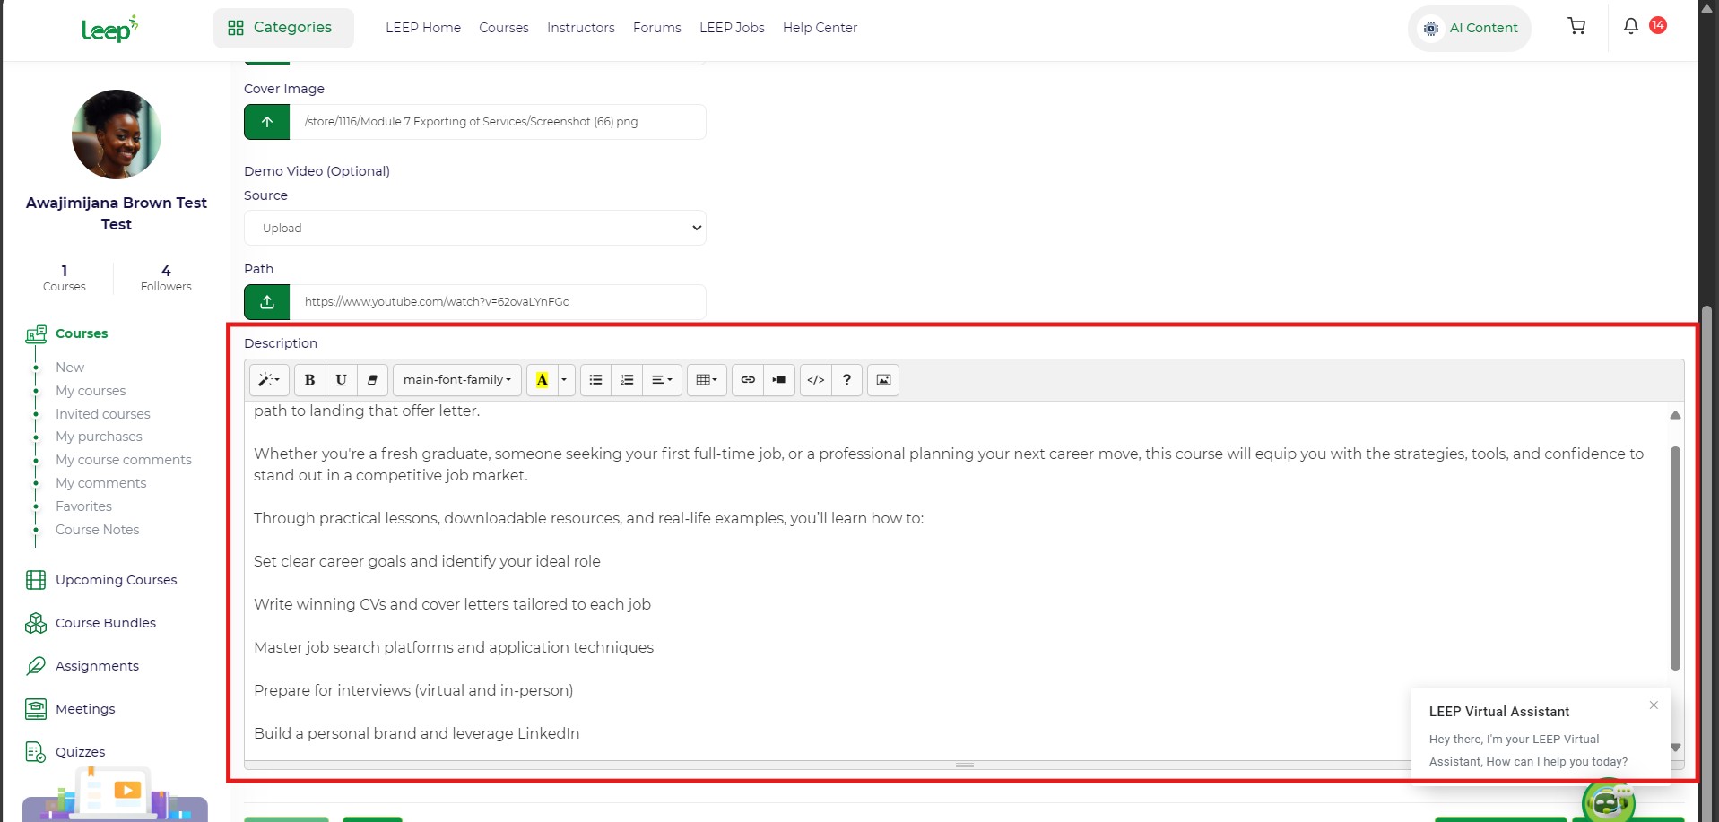Click the eraser remove-formatting icon
This screenshot has width=1719, height=822.
372,380
